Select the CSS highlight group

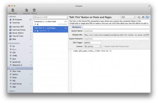(20, 52)
